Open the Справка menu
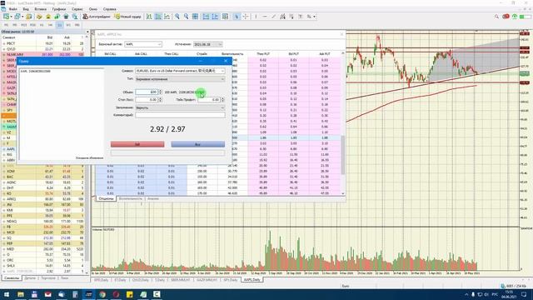 click(x=109, y=9)
